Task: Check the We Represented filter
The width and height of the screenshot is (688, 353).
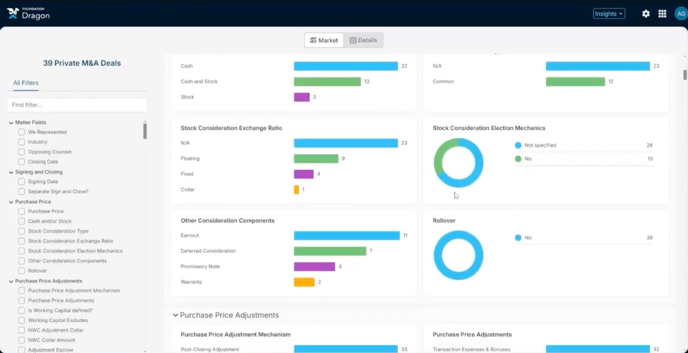Action: click(x=21, y=132)
